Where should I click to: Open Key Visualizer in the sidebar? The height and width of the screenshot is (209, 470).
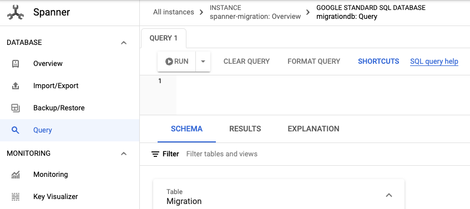[x=69, y=196]
